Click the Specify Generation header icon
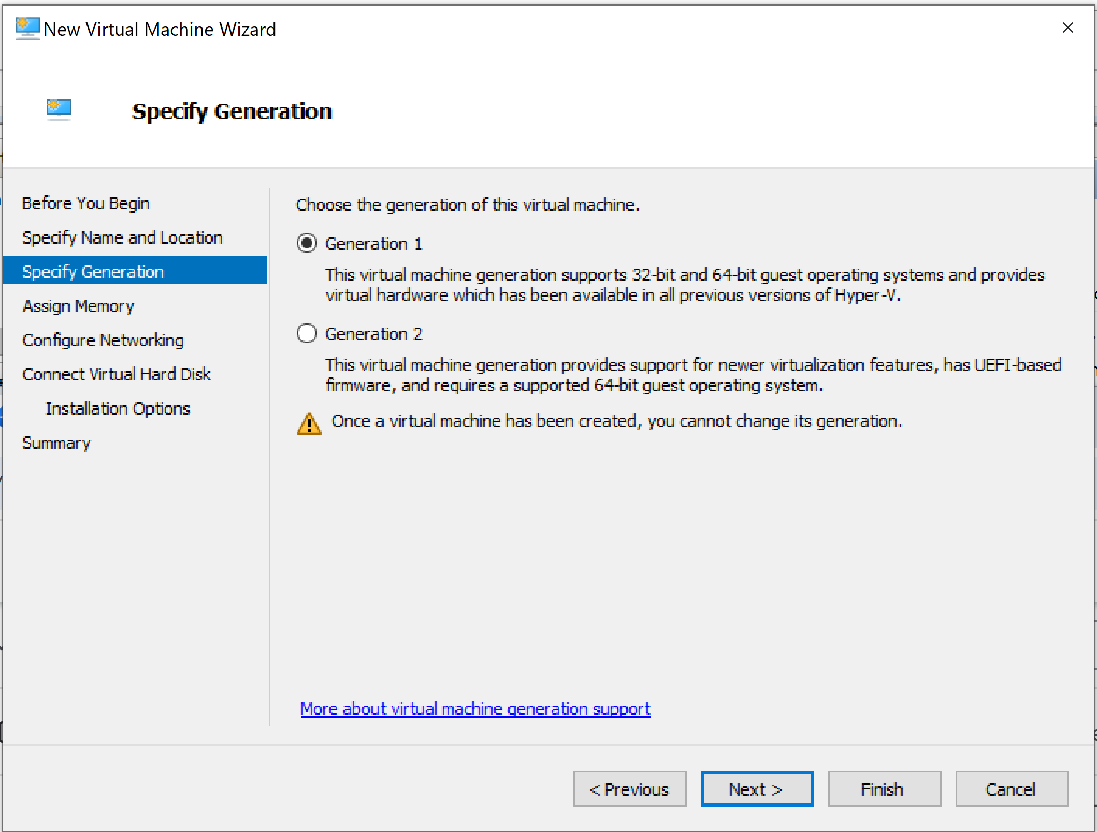1097x832 pixels. tap(59, 109)
